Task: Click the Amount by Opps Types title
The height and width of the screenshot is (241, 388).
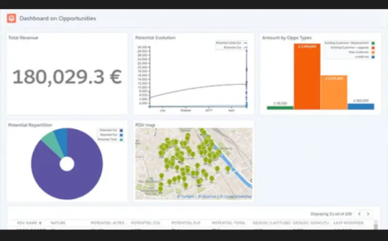Action: (x=287, y=38)
